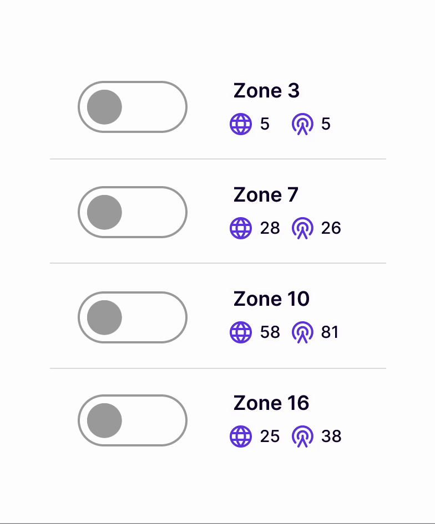Click the globe icon for Zone 10
The height and width of the screenshot is (524, 435).
pyautogui.click(x=241, y=332)
